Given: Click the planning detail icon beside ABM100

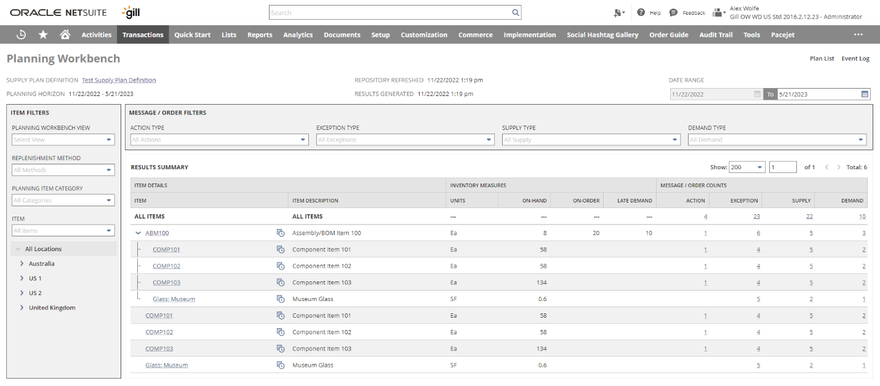Looking at the screenshot, I should pos(281,233).
